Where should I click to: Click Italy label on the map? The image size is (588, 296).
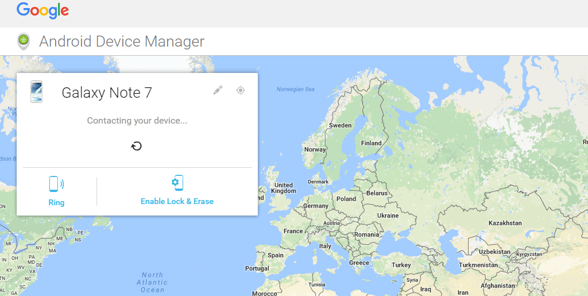pos(325,246)
